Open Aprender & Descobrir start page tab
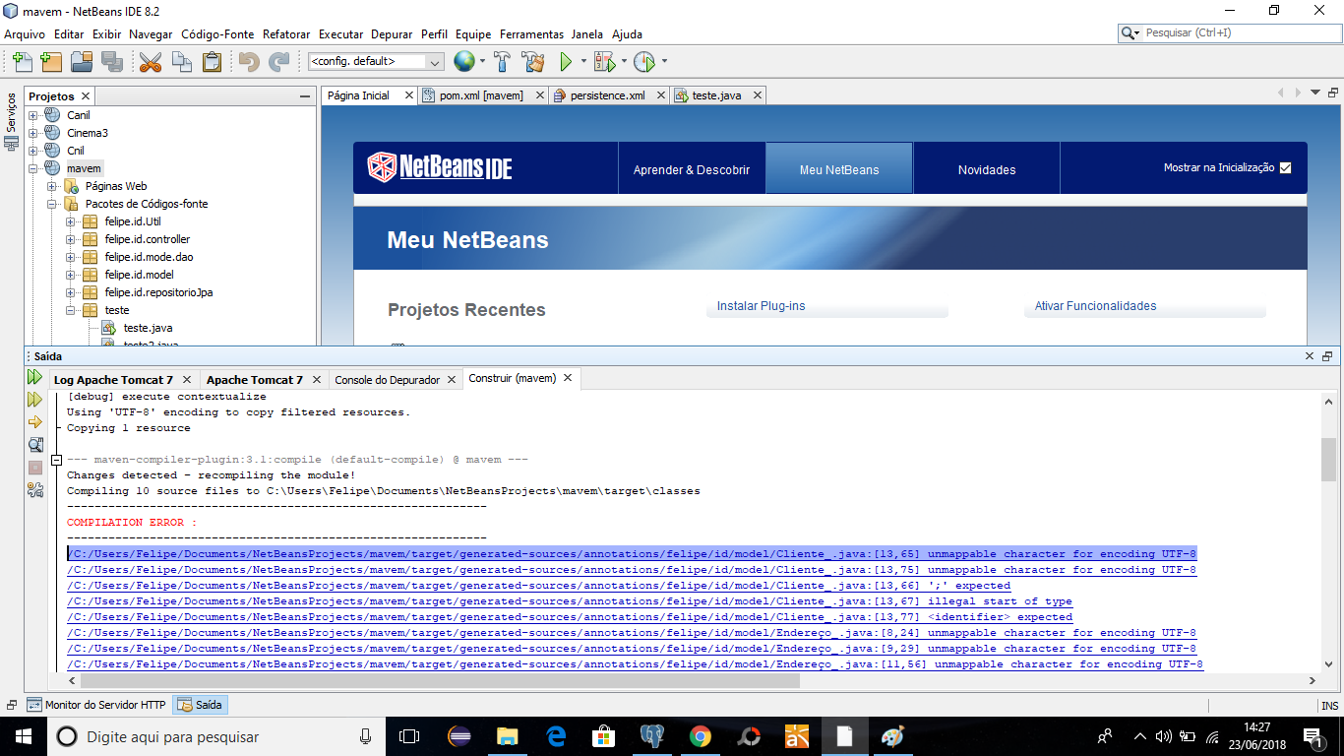 coord(692,169)
